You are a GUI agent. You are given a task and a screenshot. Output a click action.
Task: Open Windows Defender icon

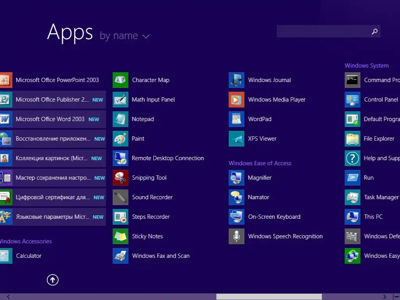353,236
